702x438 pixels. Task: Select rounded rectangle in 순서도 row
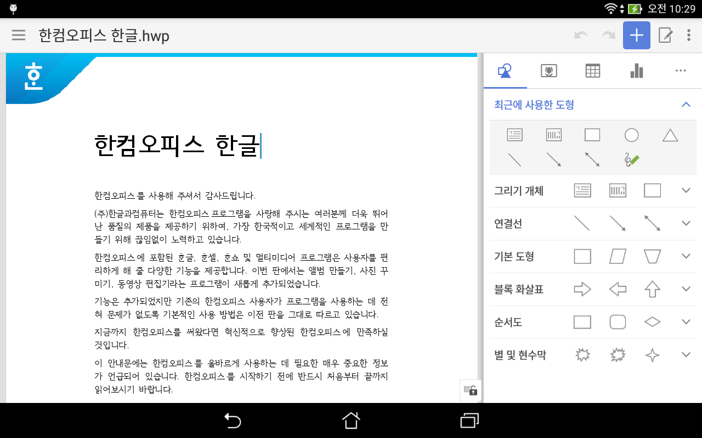coord(618,322)
